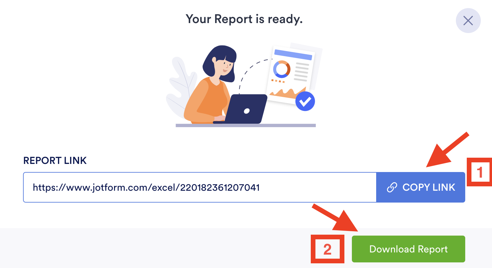
Task: Click the gray text lines beside the donut chart
Action: [301, 72]
